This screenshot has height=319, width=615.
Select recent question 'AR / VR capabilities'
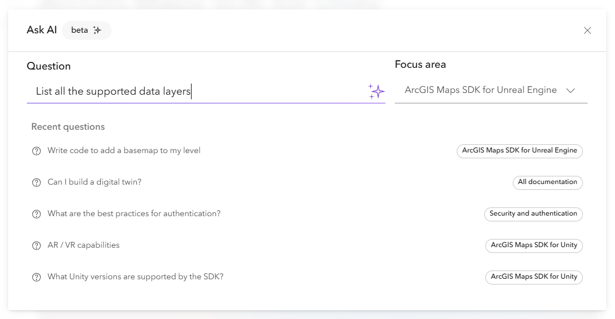pyautogui.click(x=84, y=245)
